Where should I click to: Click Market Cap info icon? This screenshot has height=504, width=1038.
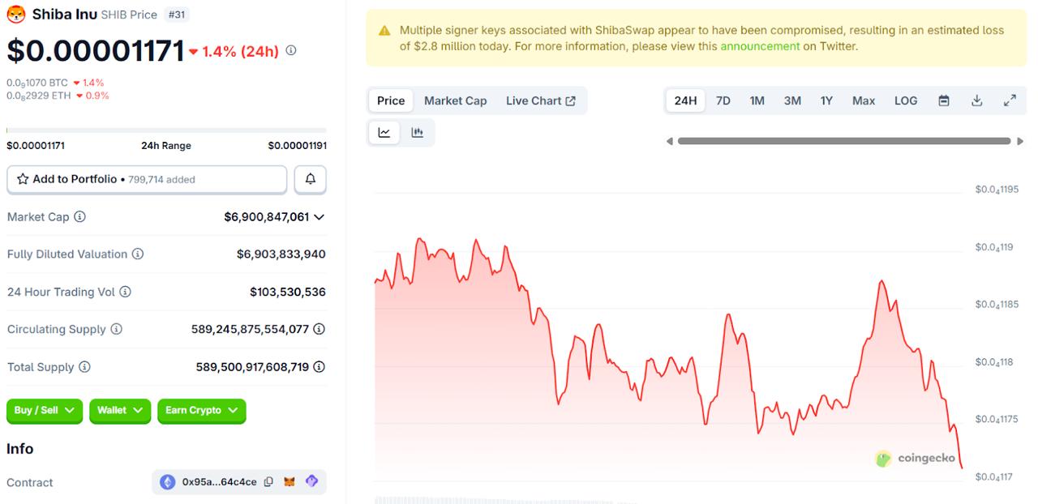[79, 217]
